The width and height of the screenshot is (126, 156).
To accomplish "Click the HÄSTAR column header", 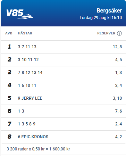I will [x=25, y=33].
